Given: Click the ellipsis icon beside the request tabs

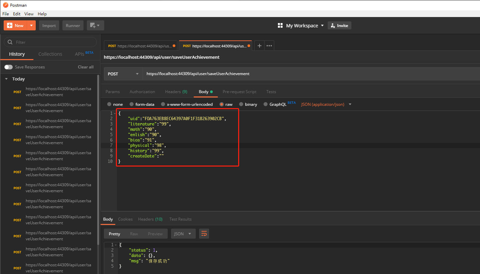Looking at the screenshot, I should (269, 45).
